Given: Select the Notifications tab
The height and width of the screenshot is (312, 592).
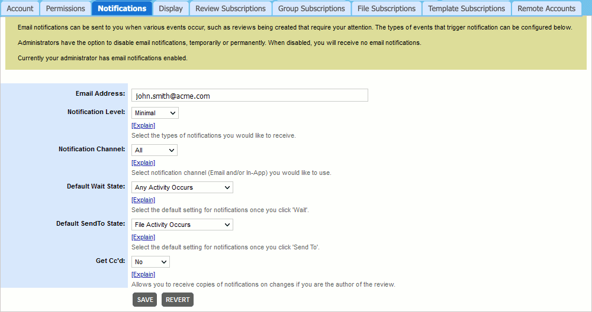Looking at the screenshot, I should click(122, 8).
